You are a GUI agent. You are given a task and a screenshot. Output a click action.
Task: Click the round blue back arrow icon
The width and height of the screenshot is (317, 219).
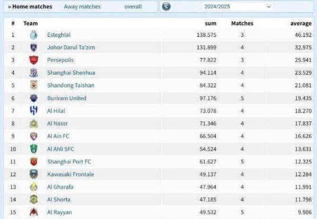(166, 6)
